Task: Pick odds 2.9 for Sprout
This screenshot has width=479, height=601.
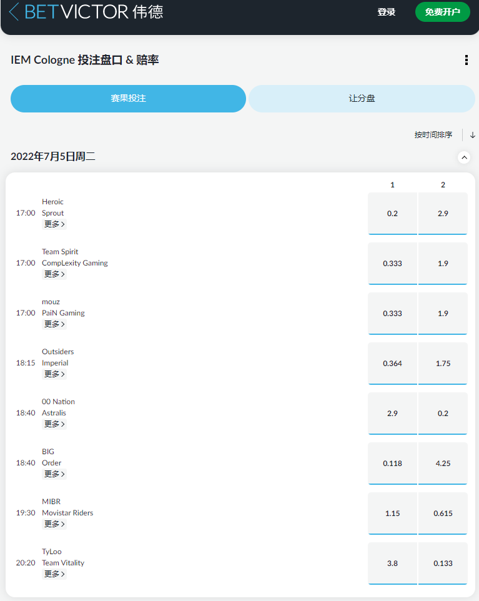Action: [x=443, y=213]
